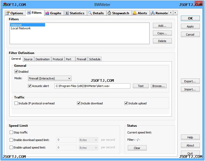
Task: Open Help
Action: [190, 137]
